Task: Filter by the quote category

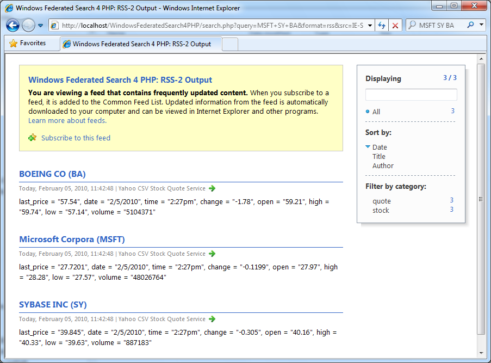Action: pos(381,201)
